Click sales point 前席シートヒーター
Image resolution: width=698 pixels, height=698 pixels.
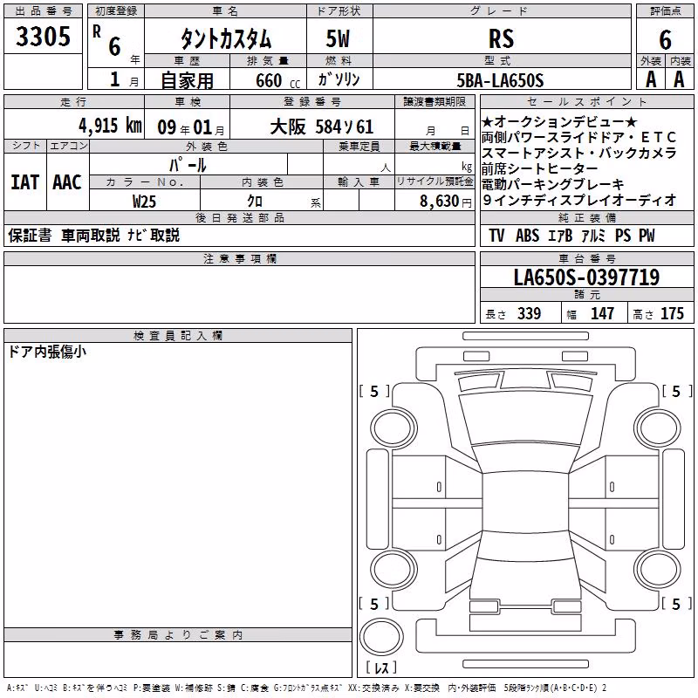539,168
